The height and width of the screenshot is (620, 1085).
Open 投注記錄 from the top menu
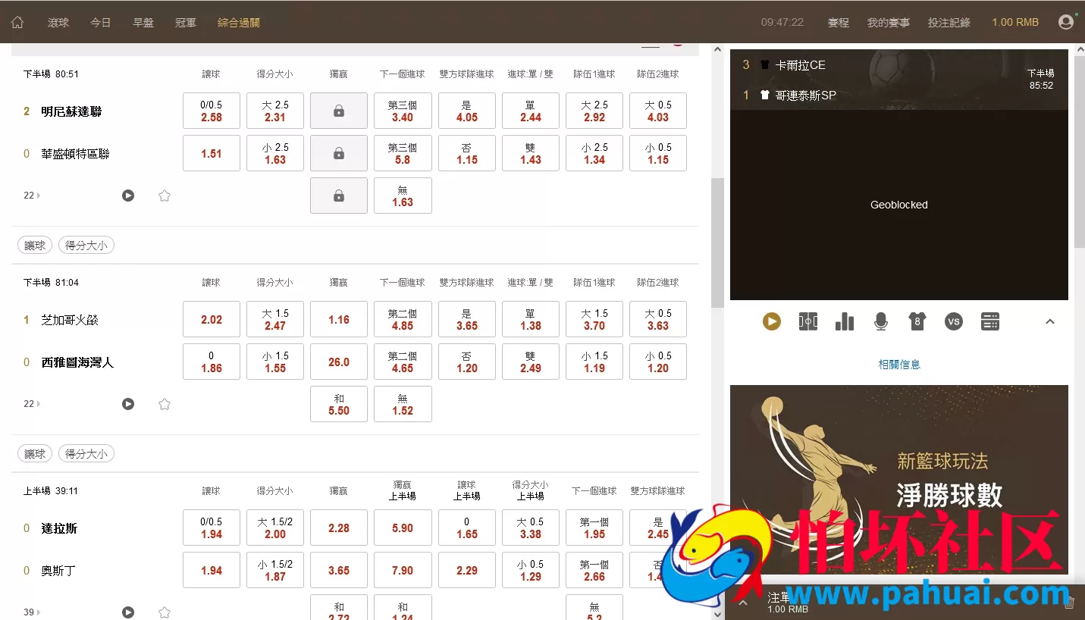click(x=948, y=21)
